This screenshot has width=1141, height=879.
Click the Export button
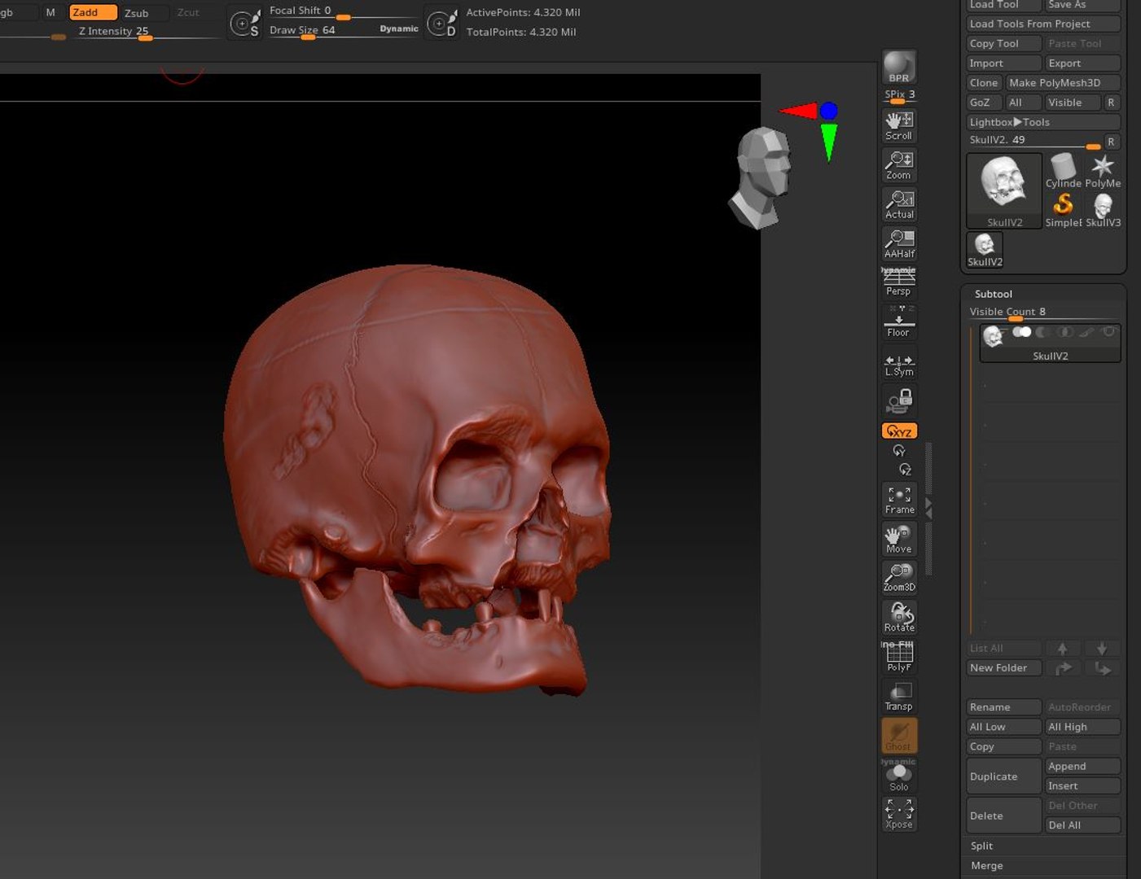tap(1082, 63)
